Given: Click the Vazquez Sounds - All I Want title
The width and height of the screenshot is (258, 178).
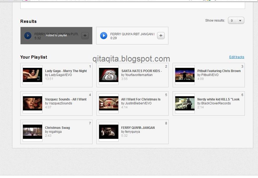Looking at the screenshot, I should 66,99.
